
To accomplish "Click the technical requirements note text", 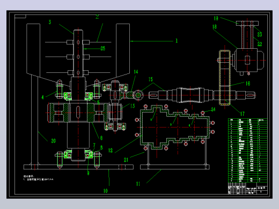I will [38, 178].
